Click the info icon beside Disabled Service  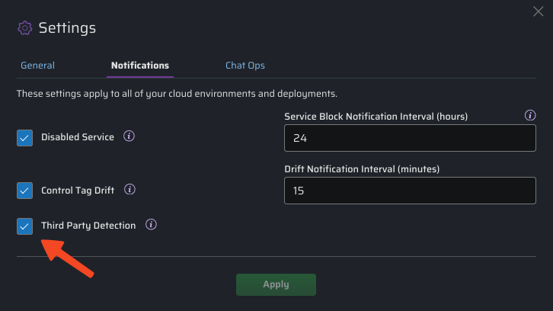pos(129,136)
